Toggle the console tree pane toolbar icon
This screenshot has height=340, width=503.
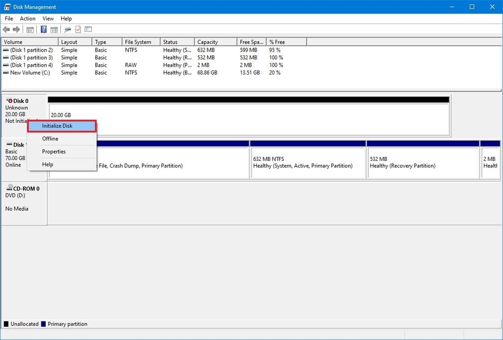coord(30,29)
